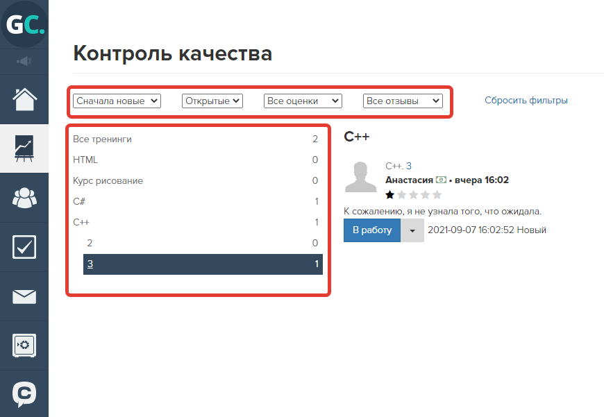Open the "Сначала новые" sorting dropdown

coord(116,100)
